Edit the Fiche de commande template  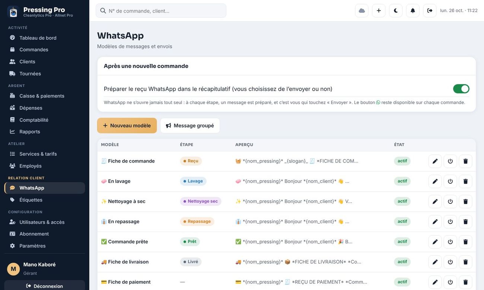pos(435,161)
